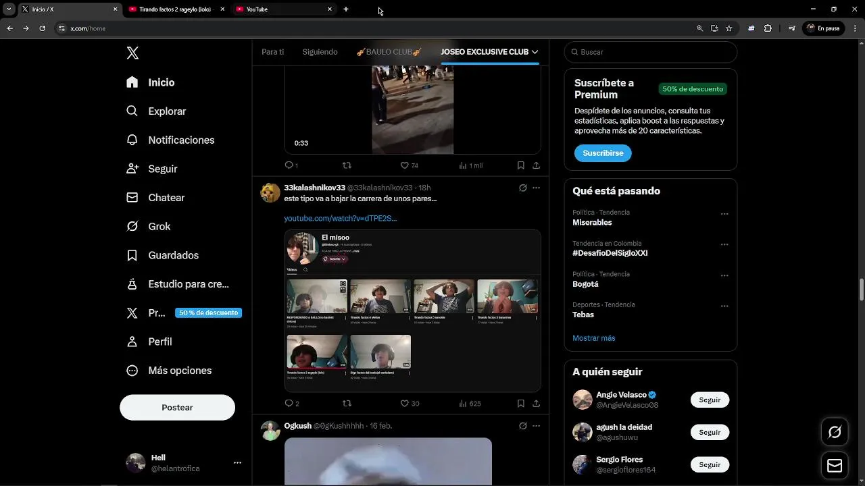The width and height of the screenshot is (865, 486).
Task: Open Notificaciones in the sidebar
Action: 170,140
